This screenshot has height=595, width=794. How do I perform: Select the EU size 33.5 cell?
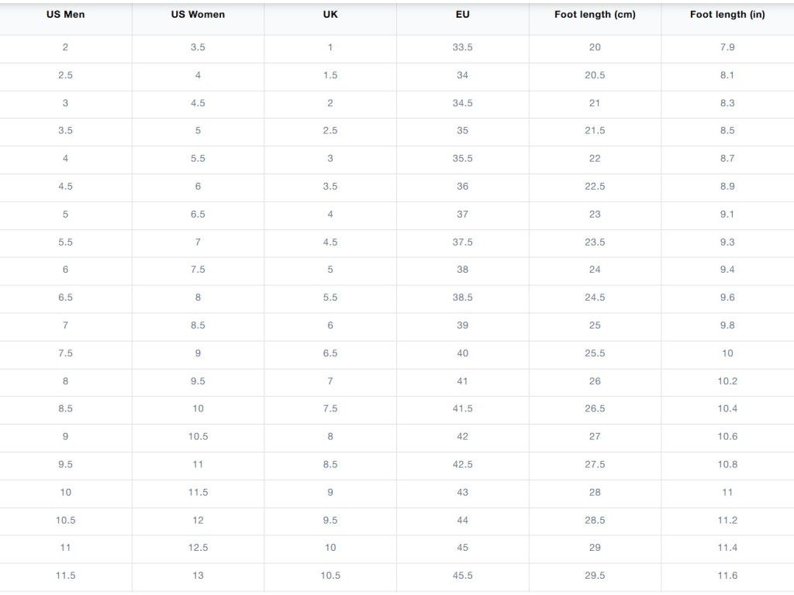click(462, 47)
